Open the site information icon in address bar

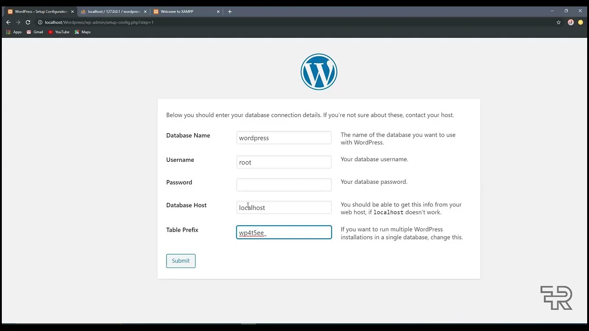point(40,22)
